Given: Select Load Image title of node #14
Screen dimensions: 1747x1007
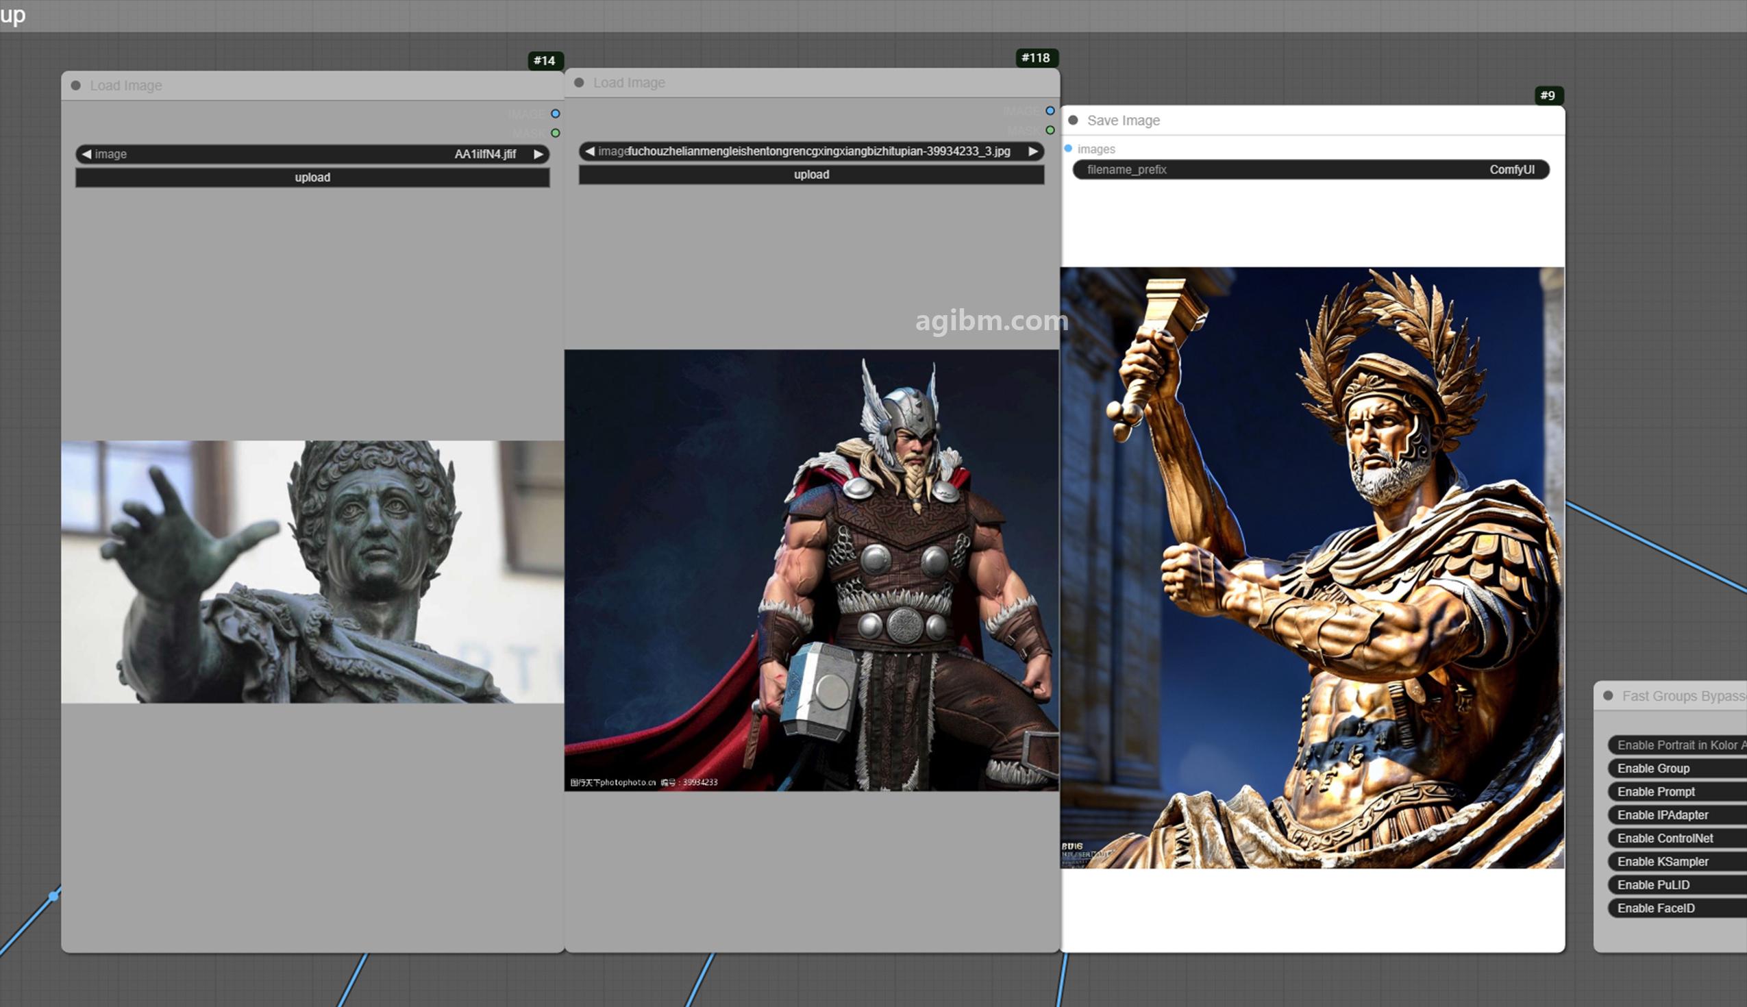Looking at the screenshot, I should click(126, 86).
